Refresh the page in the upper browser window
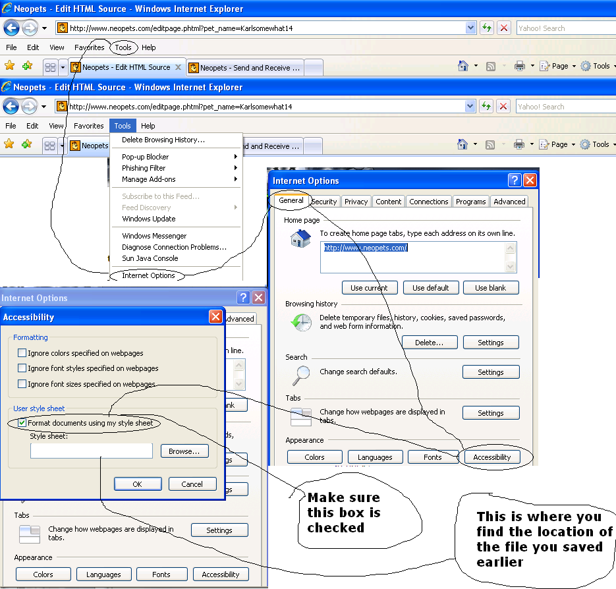Viewport: 616px width, 589px height. tap(487, 28)
